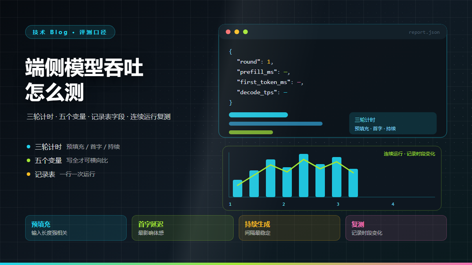Click the tallest bar in the chart
Viewport: 472px width, 265px height.
click(x=304, y=175)
